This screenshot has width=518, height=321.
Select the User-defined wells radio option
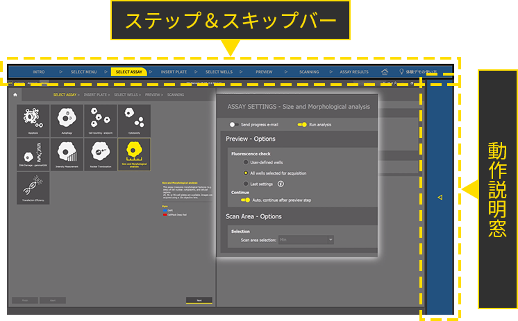click(245, 161)
